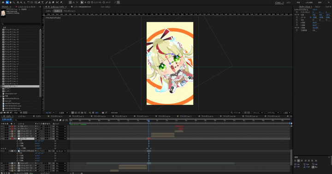The image size is (332, 174).
Task: Switch to the 小さい画面 workspace tab
Action: coord(309,3)
